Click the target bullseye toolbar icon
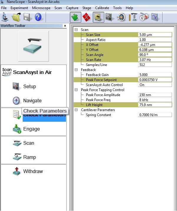The height and width of the screenshot is (211, 177). [122, 17]
